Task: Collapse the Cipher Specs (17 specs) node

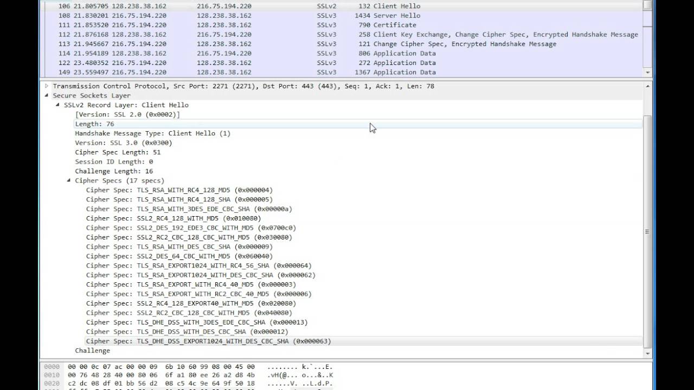Action: tap(69, 180)
